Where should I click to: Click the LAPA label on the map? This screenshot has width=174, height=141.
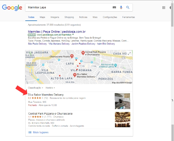coord(70,64)
